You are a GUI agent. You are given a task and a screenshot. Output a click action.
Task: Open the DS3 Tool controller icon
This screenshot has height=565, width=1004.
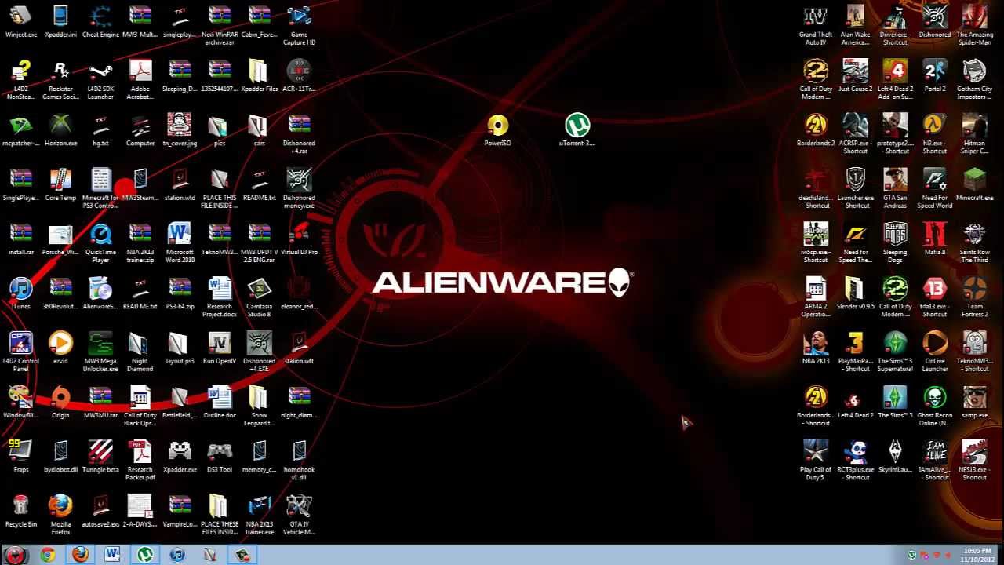pyautogui.click(x=220, y=457)
